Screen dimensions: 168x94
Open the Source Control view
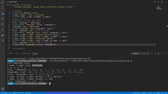click(2, 13)
